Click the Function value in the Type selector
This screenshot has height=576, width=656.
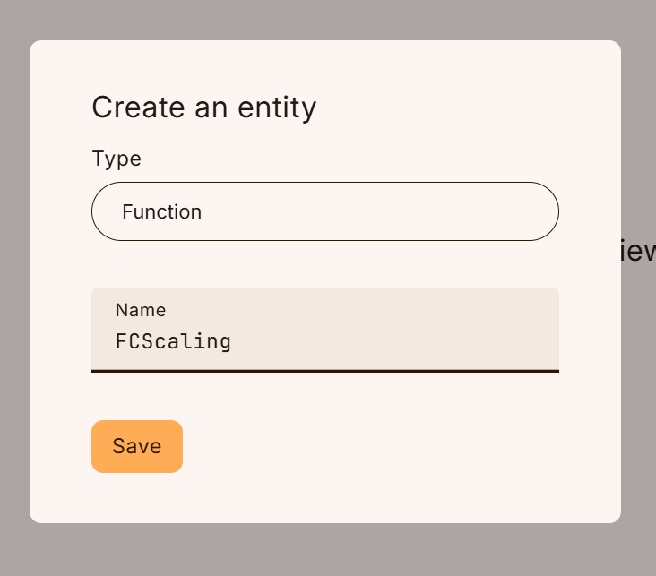click(x=162, y=211)
